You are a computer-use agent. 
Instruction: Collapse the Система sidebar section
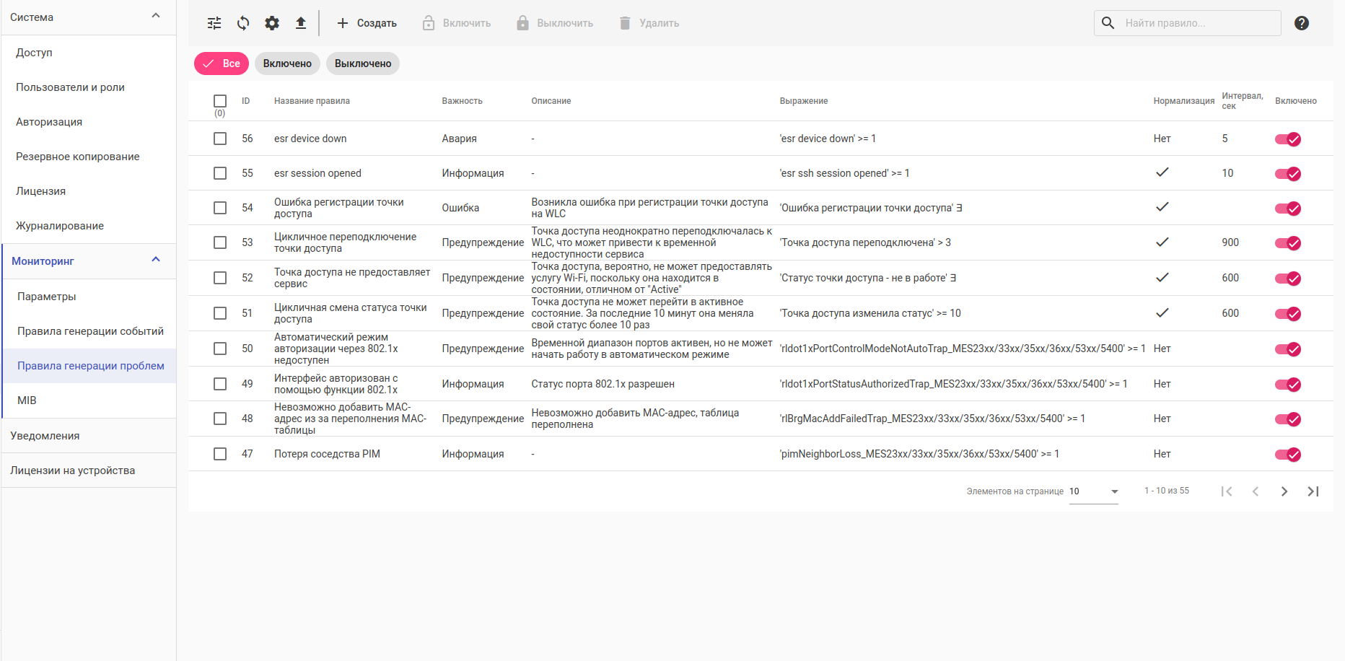click(156, 17)
